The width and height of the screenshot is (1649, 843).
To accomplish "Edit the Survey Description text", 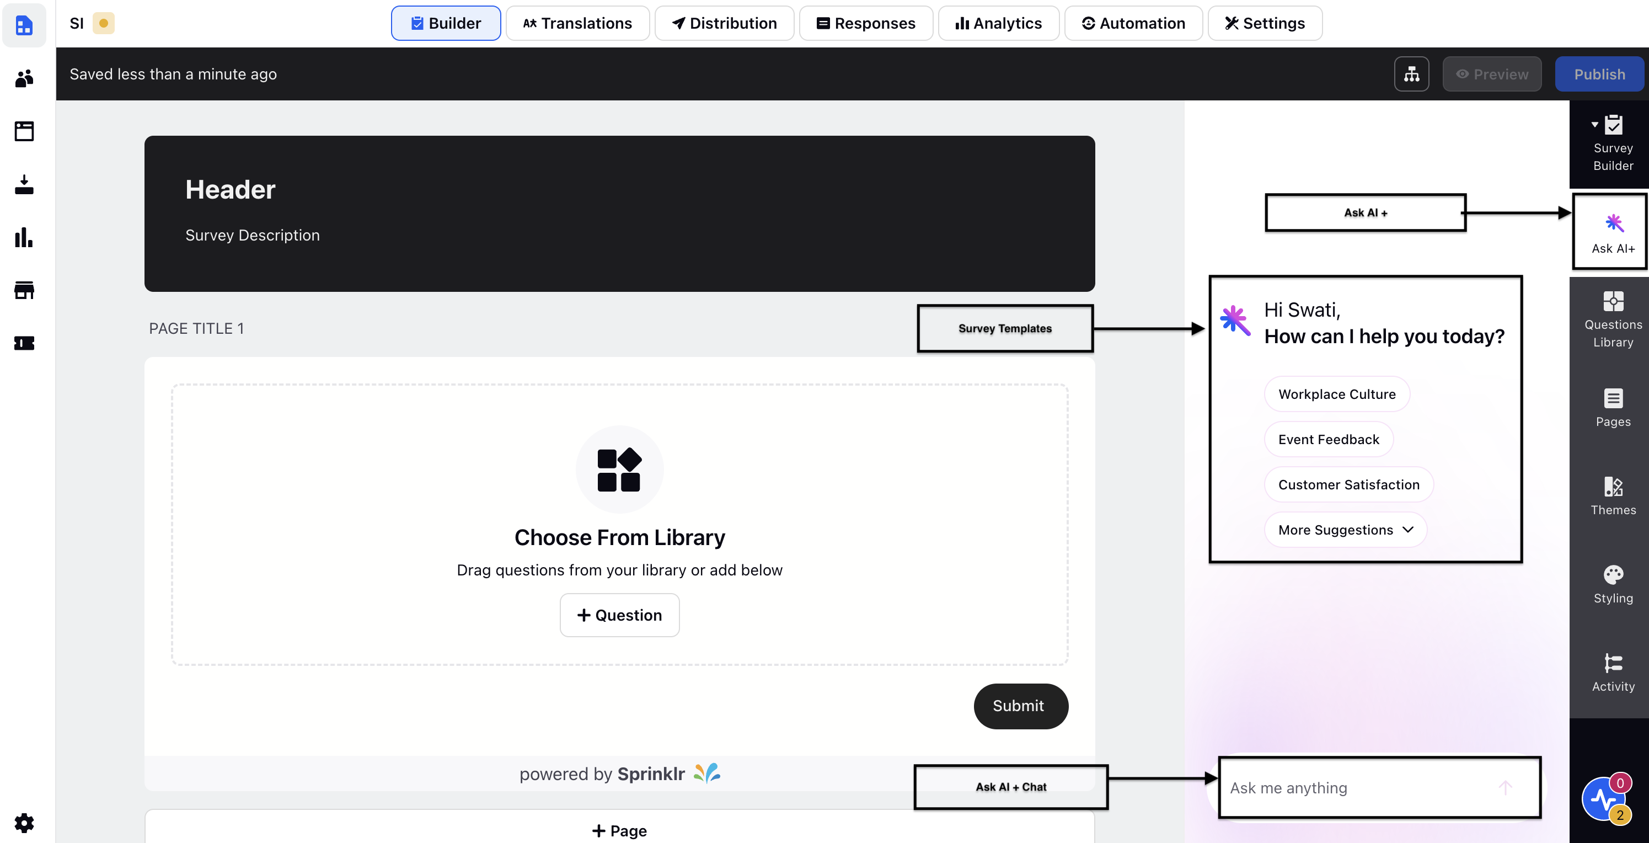I will tap(252, 235).
